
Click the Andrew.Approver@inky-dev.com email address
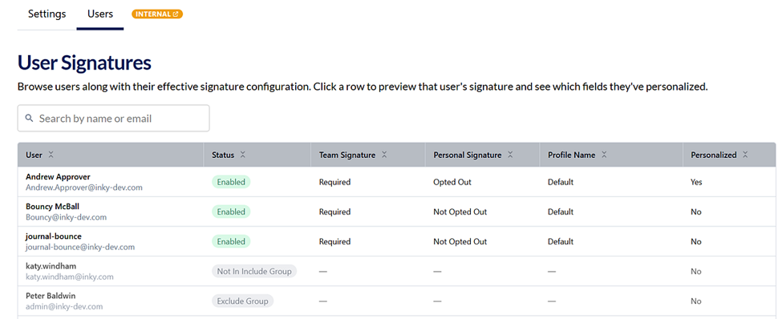[84, 188]
